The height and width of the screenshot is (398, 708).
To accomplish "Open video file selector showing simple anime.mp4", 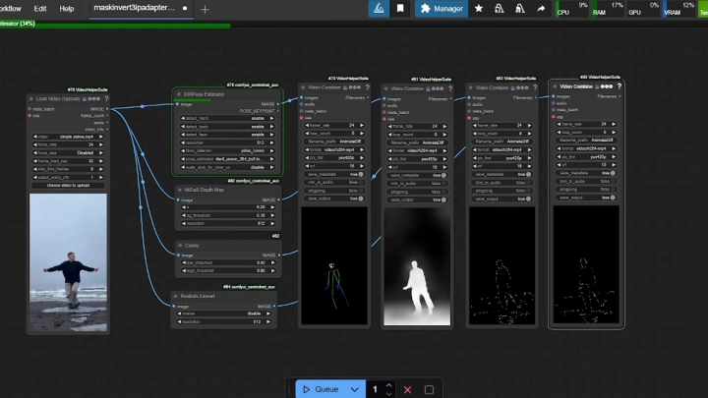I will [x=68, y=137].
